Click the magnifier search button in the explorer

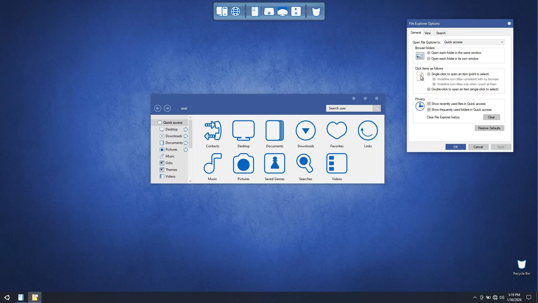click(376, 108)
